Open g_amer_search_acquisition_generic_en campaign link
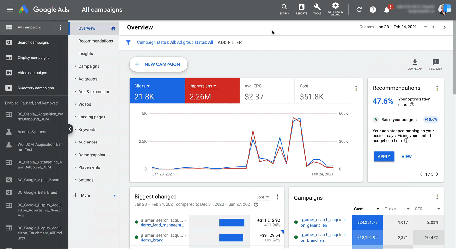Image resolution: width=456 pixels, height=249 pixels. click(x=323, y=222)
